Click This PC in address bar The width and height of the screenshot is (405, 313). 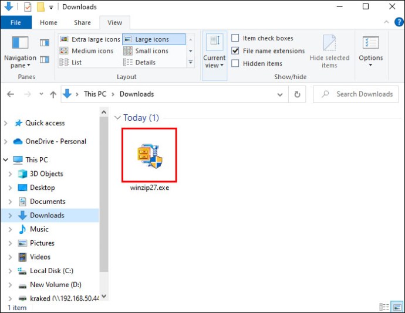(95, 94)
